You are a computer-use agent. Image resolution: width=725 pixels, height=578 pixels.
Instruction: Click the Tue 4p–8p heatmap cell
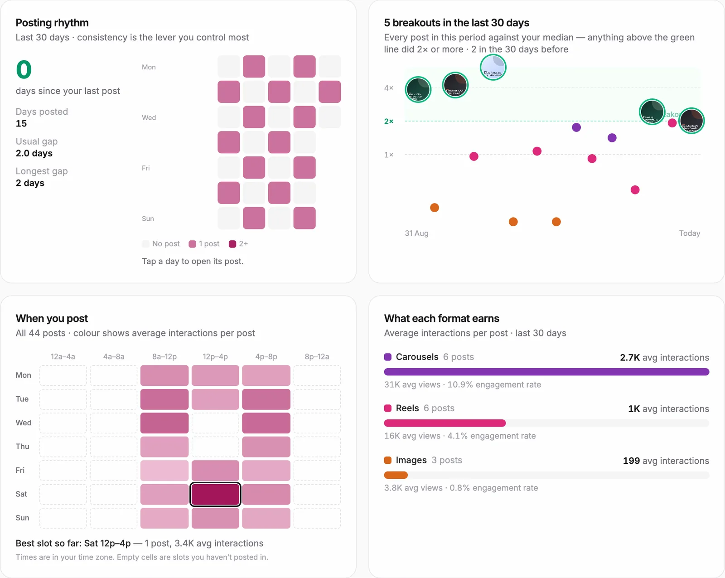tap(266, 399)
